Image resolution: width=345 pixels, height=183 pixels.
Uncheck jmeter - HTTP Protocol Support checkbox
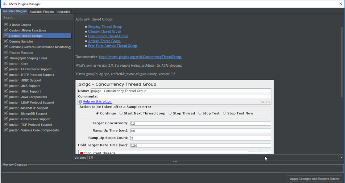(x=6, y=75)
